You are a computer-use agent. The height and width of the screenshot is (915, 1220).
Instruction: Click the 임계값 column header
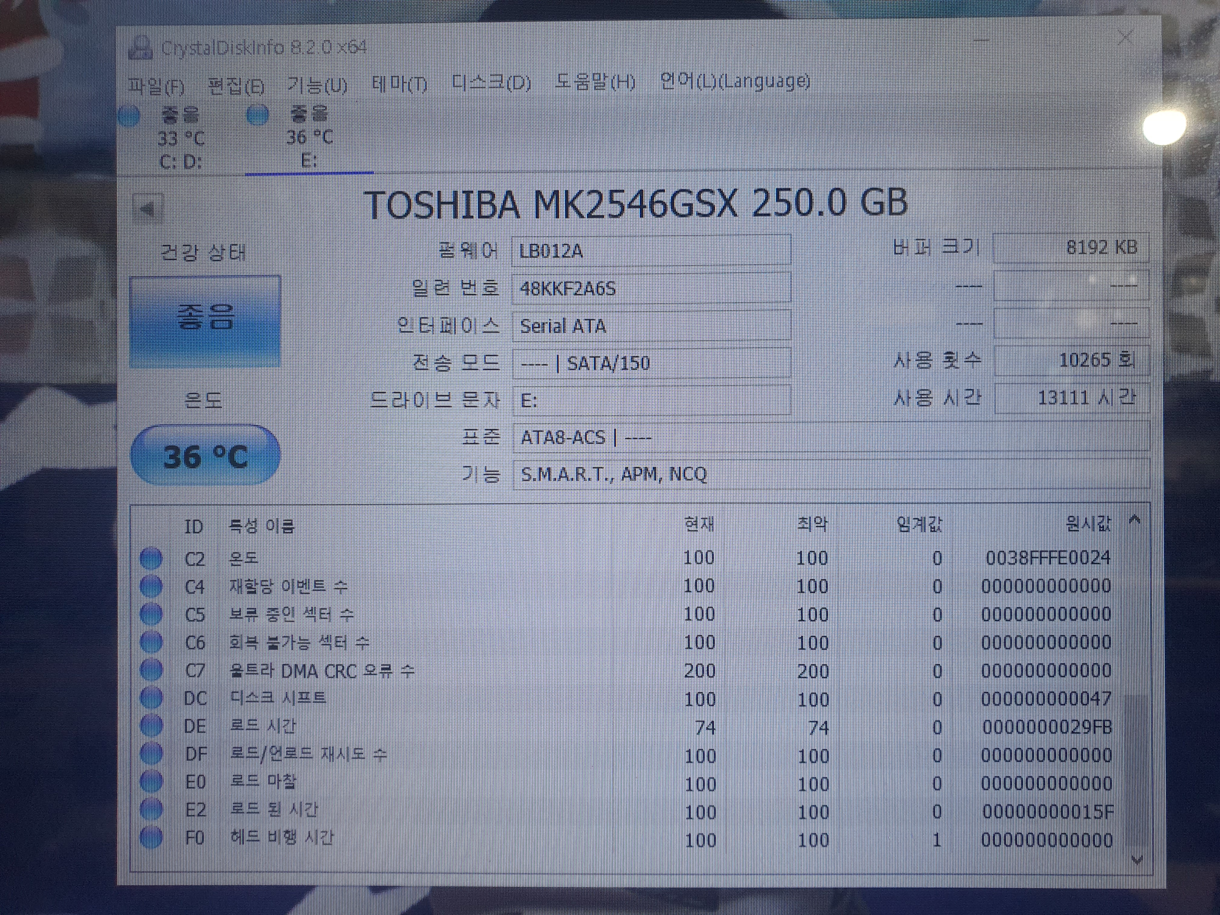tap(920, 523)
